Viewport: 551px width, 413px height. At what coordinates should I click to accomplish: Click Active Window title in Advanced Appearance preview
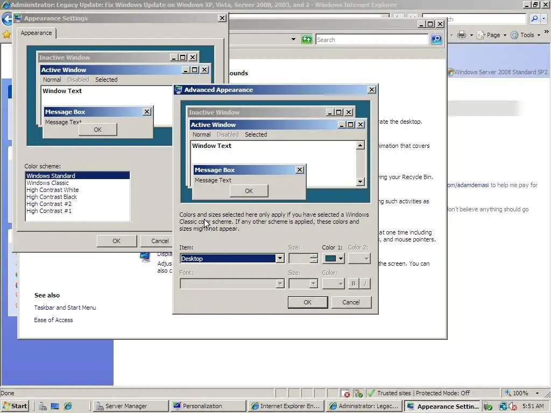click(213, 125)
